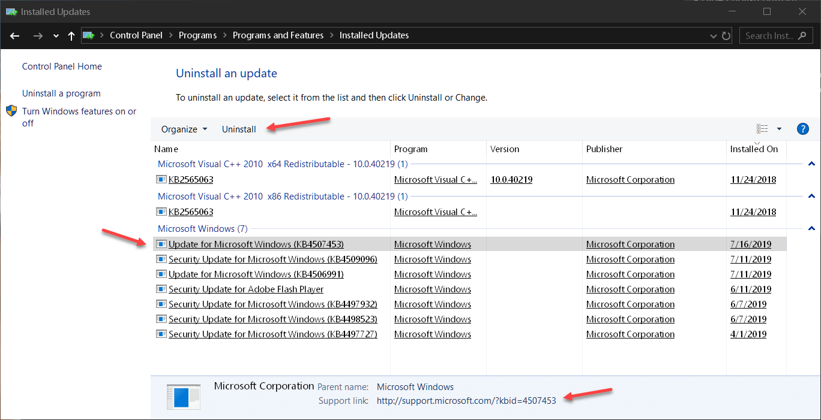Viewport: 821px width, 420px height.
Task: Click the 6/11/2019 installed date
Action: [x=751, y=289]
